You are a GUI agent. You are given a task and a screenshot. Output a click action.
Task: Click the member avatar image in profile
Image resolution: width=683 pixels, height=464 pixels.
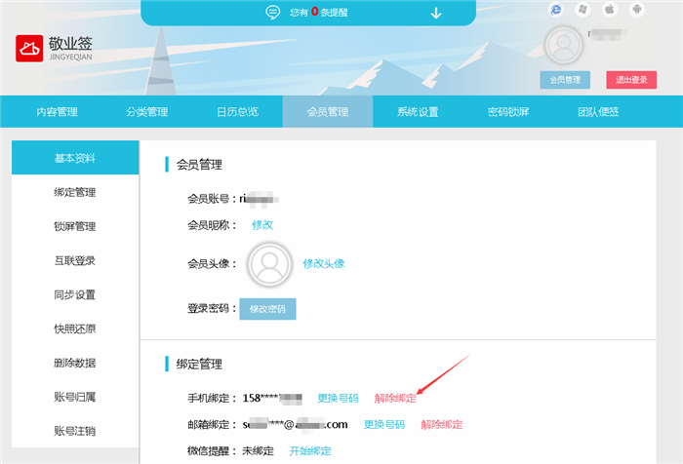(269, 264)
